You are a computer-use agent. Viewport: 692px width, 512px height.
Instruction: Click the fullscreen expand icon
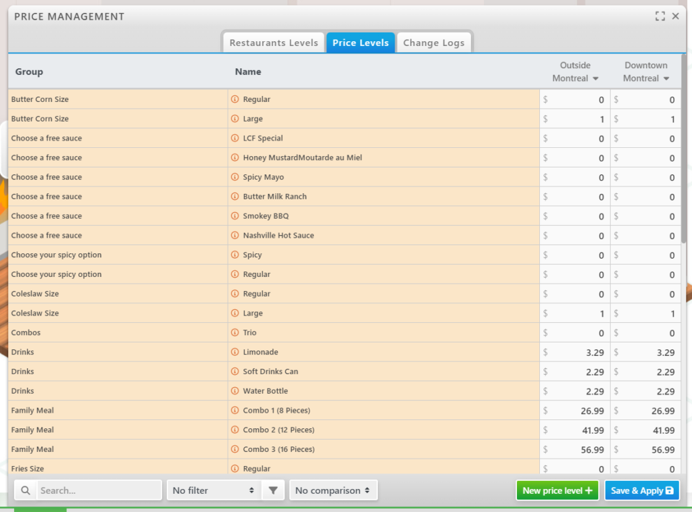click(x=660, y=16)
